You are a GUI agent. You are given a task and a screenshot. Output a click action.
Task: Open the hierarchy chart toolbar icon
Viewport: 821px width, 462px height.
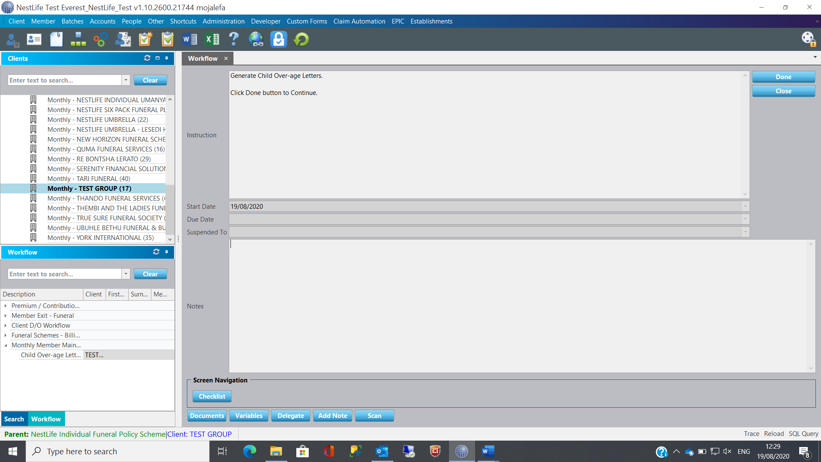pos(78,40)
